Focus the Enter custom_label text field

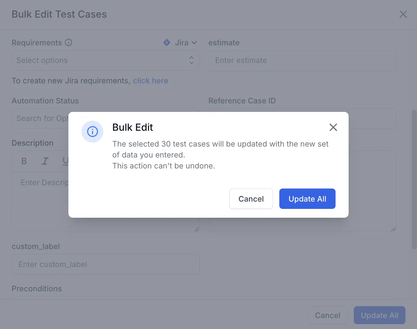105,264
